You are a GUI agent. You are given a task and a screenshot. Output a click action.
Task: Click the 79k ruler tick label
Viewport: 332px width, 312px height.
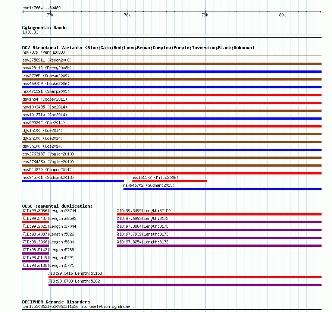point(205,15)
